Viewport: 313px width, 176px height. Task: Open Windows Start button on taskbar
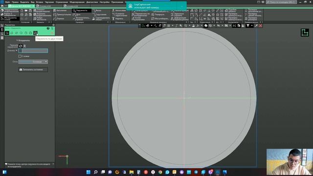pos(89,172)
